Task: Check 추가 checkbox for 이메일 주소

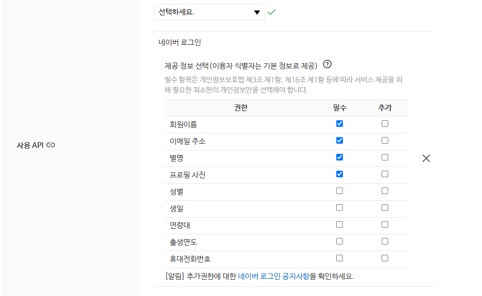Action: (385, 141)
